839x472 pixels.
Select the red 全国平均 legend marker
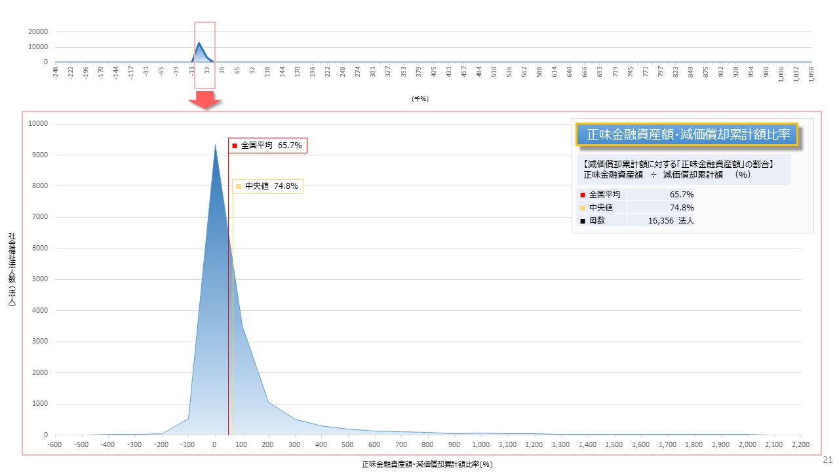pos(581,195)
